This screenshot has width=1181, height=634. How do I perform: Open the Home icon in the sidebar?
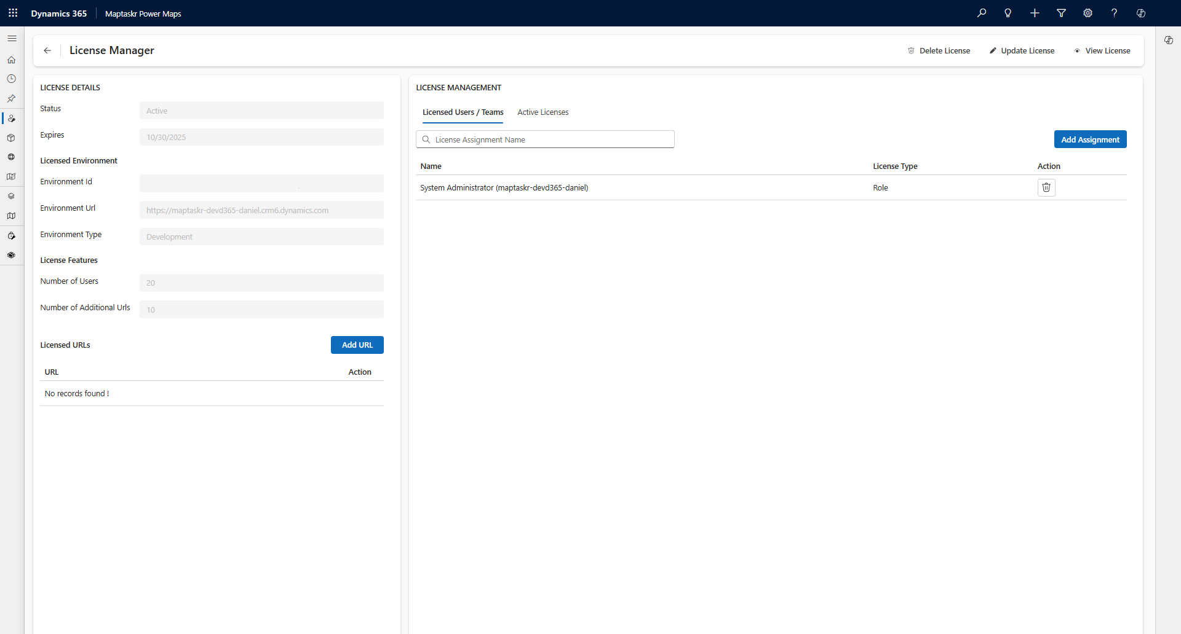coord(11,60)
